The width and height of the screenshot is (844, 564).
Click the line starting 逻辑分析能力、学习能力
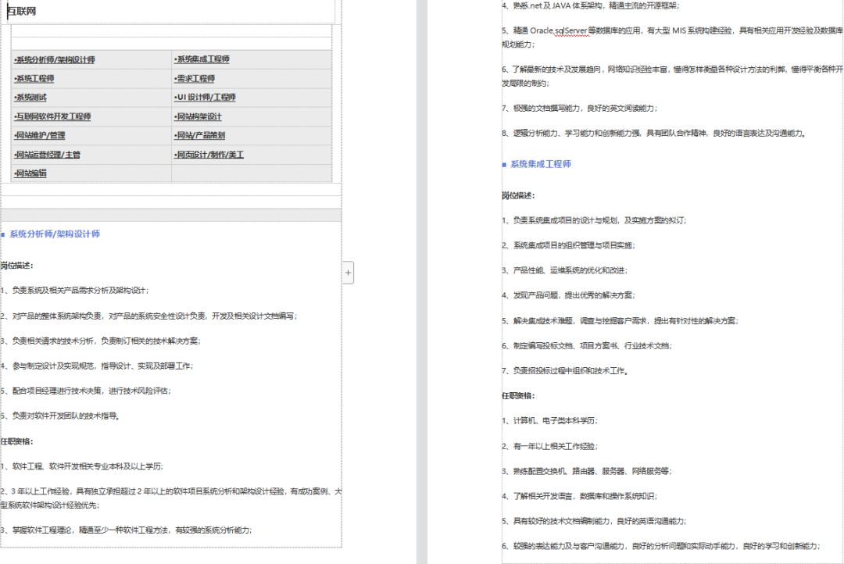coord(654,134)
